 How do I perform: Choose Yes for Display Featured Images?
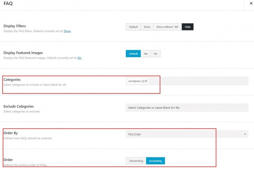tap(145, 54)
